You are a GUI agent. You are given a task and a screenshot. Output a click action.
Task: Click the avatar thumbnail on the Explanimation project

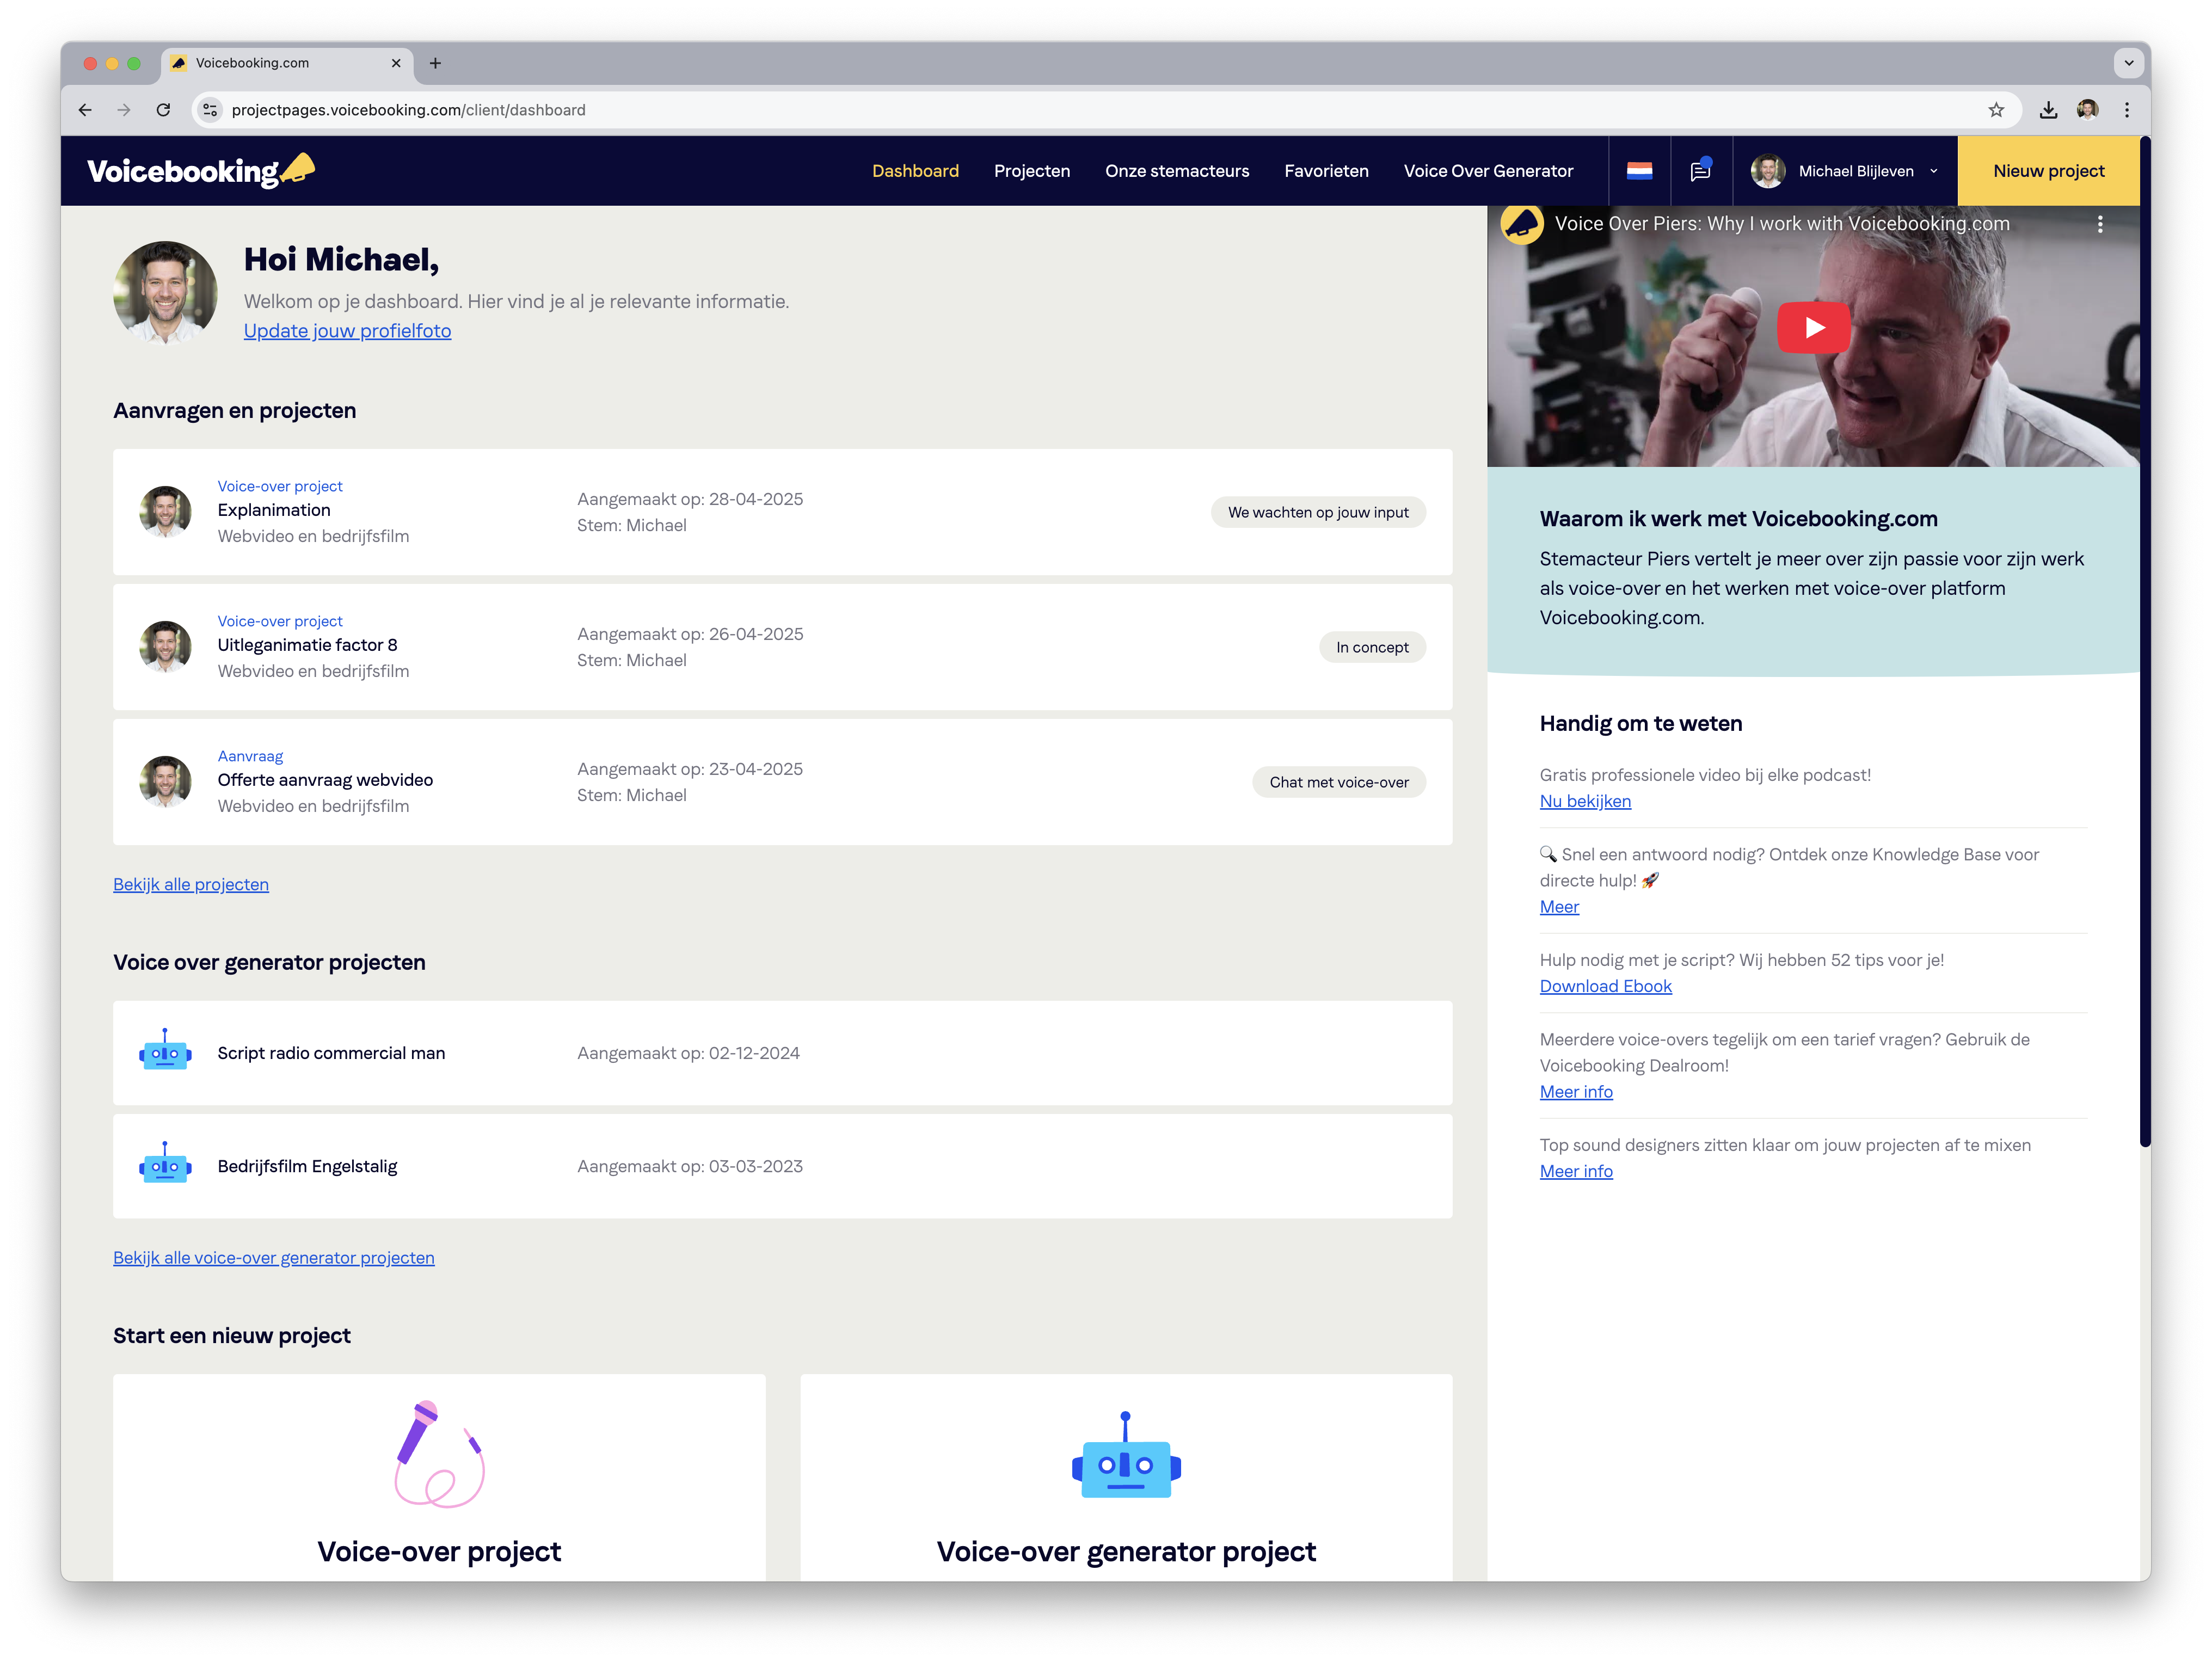click(x=165, y=512)
